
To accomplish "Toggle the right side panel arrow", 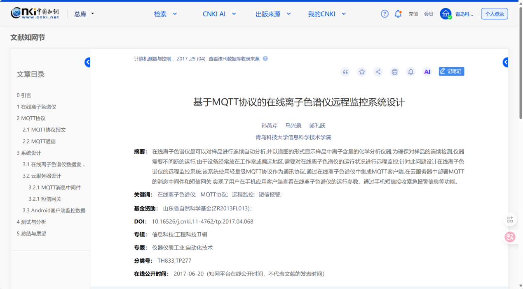I will pos(505,62).
